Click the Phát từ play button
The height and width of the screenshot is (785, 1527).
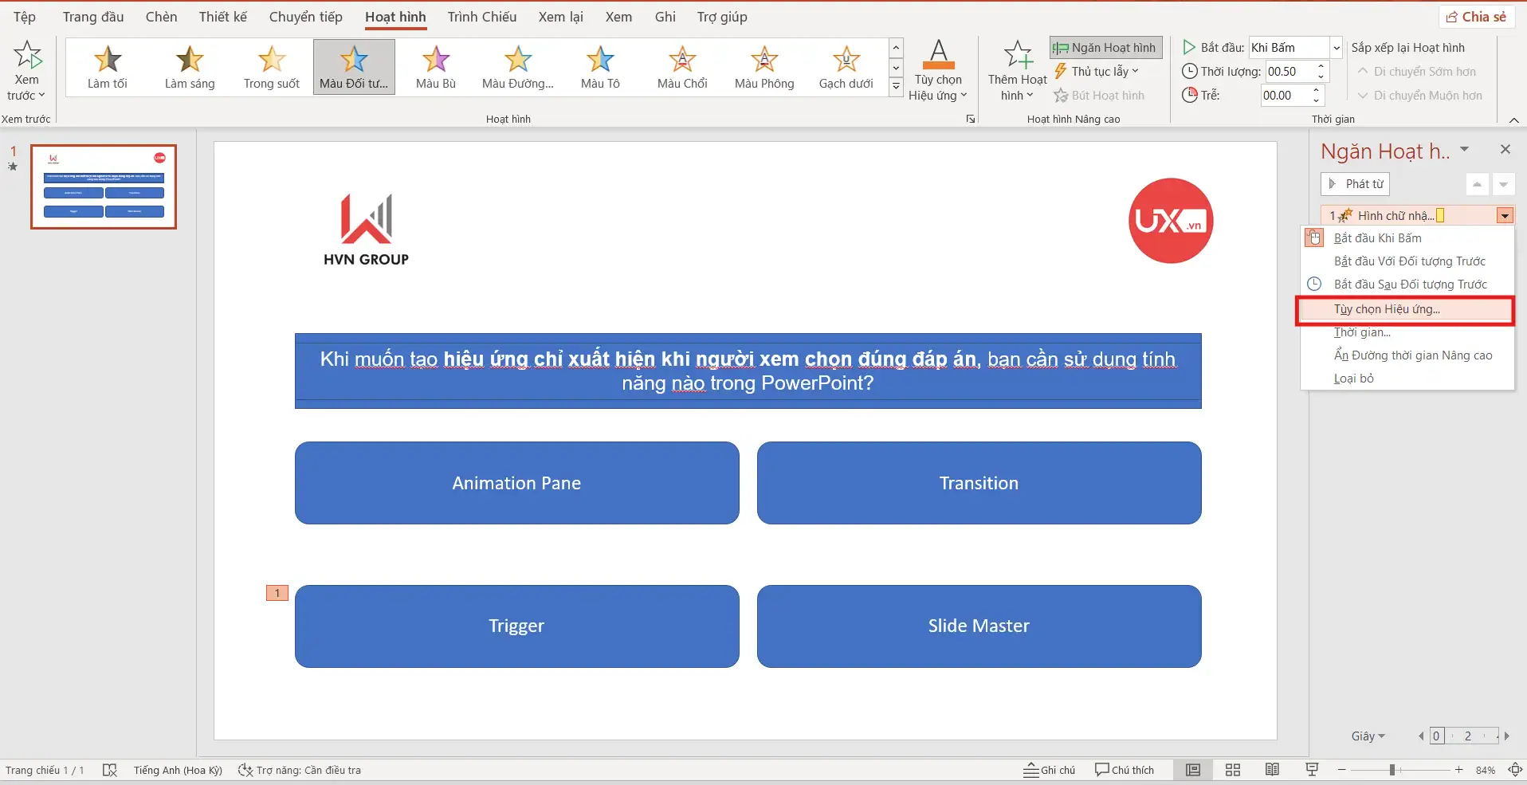1356,184
